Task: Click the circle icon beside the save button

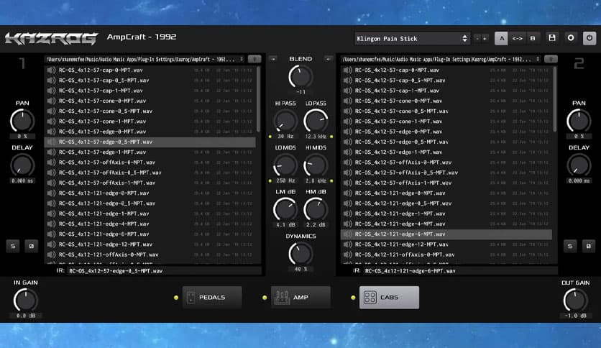Action: [571, 38]
